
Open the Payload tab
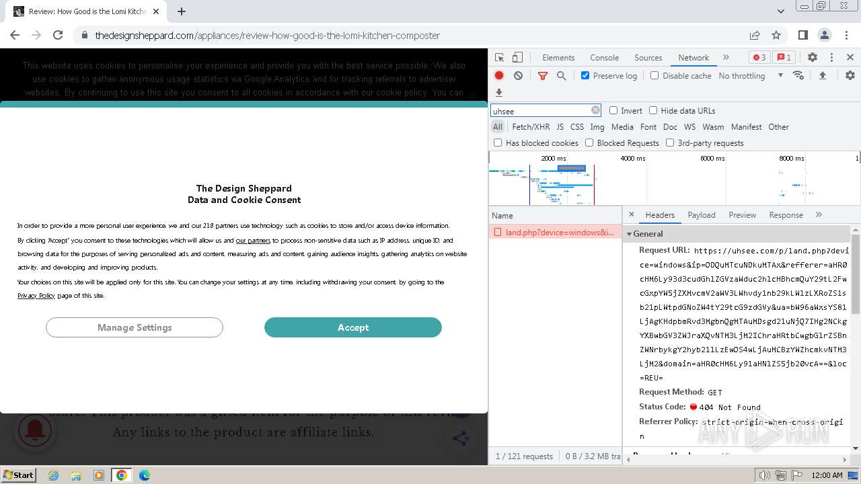[702, 215]
